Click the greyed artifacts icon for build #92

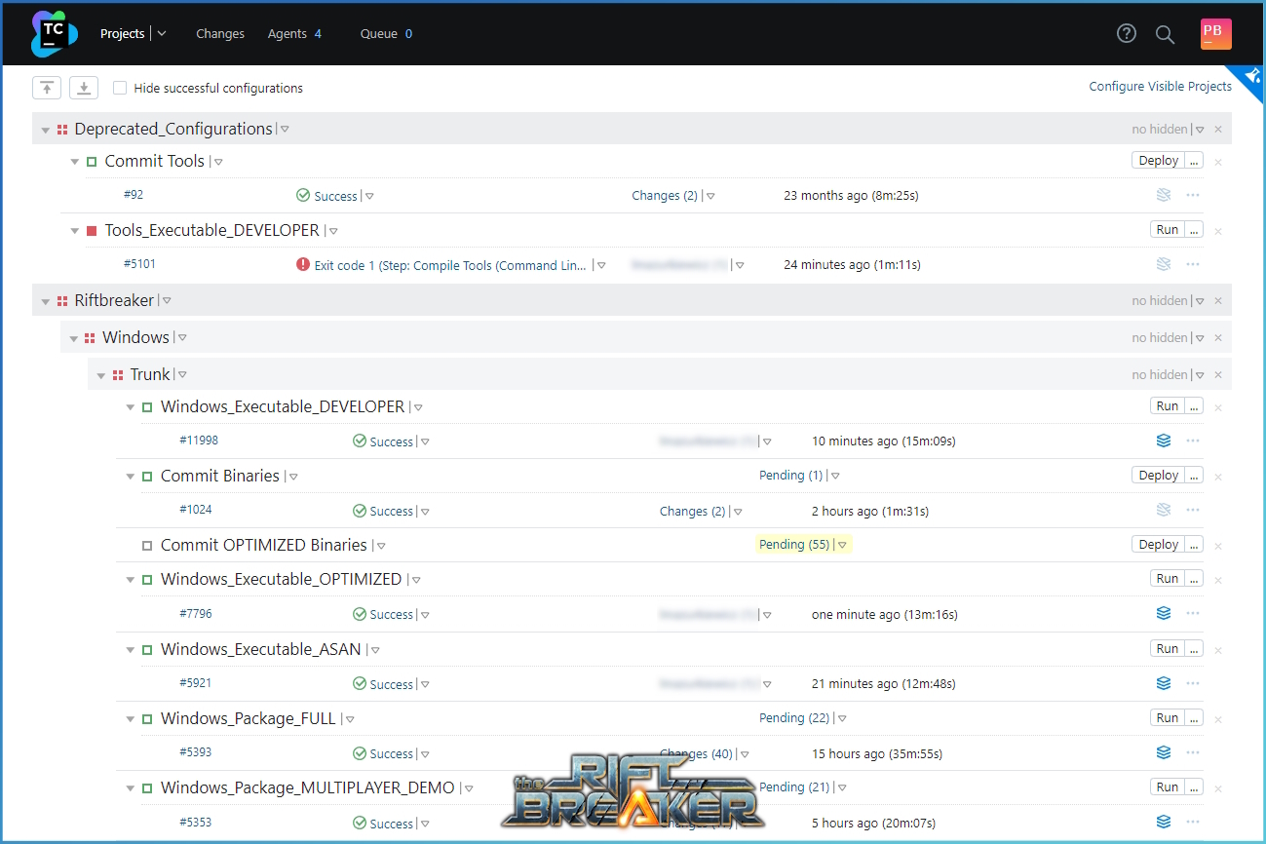[1163, 195]
